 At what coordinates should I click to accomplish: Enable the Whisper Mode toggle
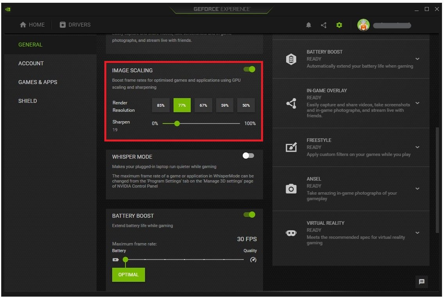(x=248, y=156)
